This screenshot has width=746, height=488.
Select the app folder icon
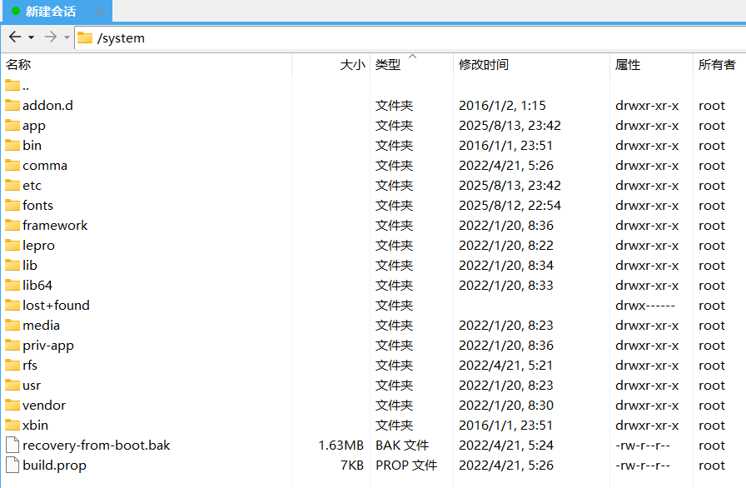pos(12,125)
